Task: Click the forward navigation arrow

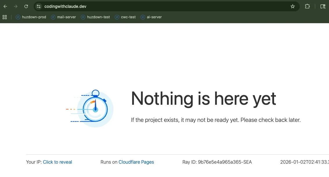Action: point(16,6)
